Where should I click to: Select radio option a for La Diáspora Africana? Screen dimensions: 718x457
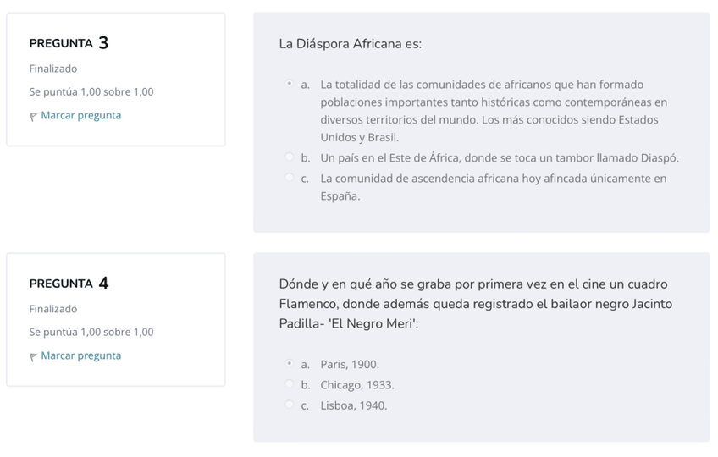click(290, 85)
